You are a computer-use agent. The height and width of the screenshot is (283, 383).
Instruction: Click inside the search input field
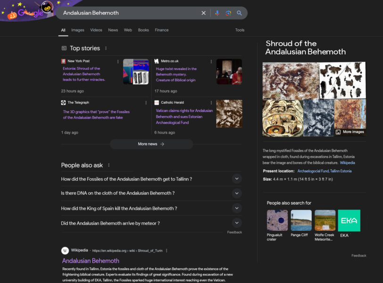coord(127,13)
